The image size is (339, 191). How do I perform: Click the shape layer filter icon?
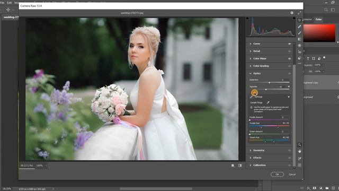tap(314, 58)
